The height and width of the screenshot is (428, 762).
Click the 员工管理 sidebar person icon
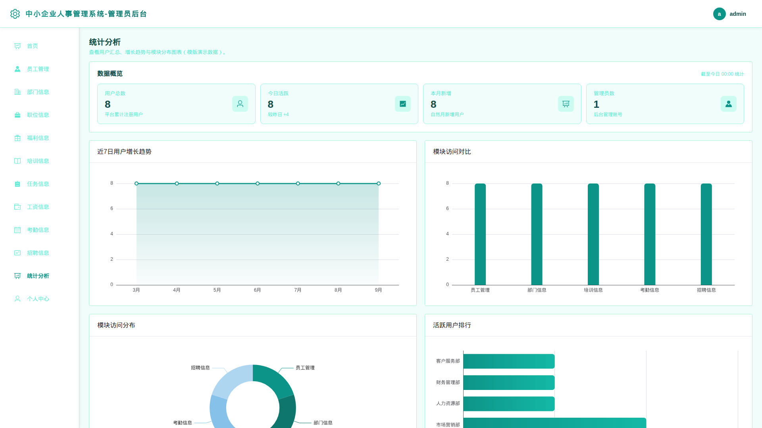click(17, 69)
